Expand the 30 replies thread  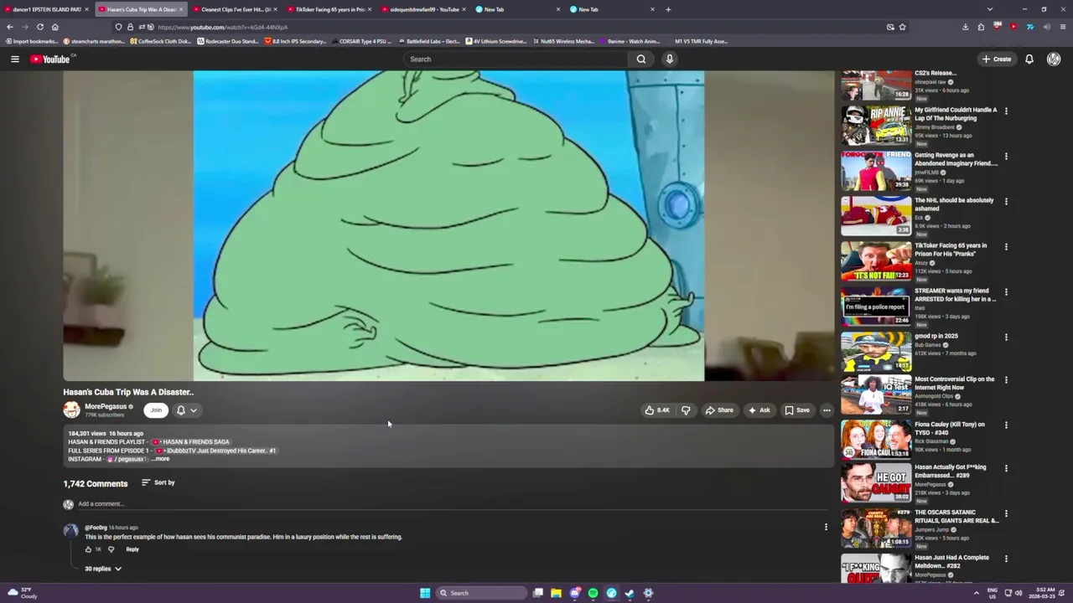click(x=102, y=569)
